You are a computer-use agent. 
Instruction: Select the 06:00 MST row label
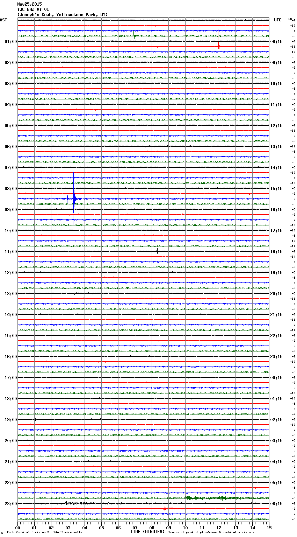pyautogui.click(x=11, y=147)
